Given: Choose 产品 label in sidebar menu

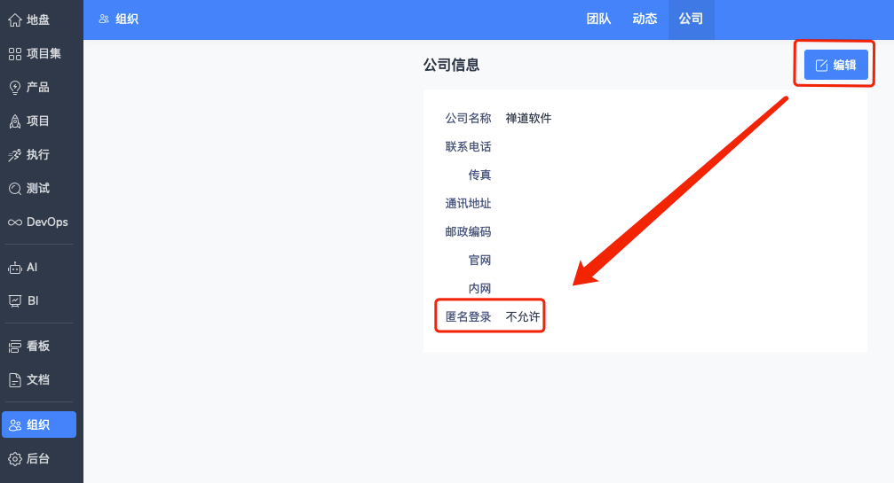Looking at the screenshot, I should coord(38,87).
